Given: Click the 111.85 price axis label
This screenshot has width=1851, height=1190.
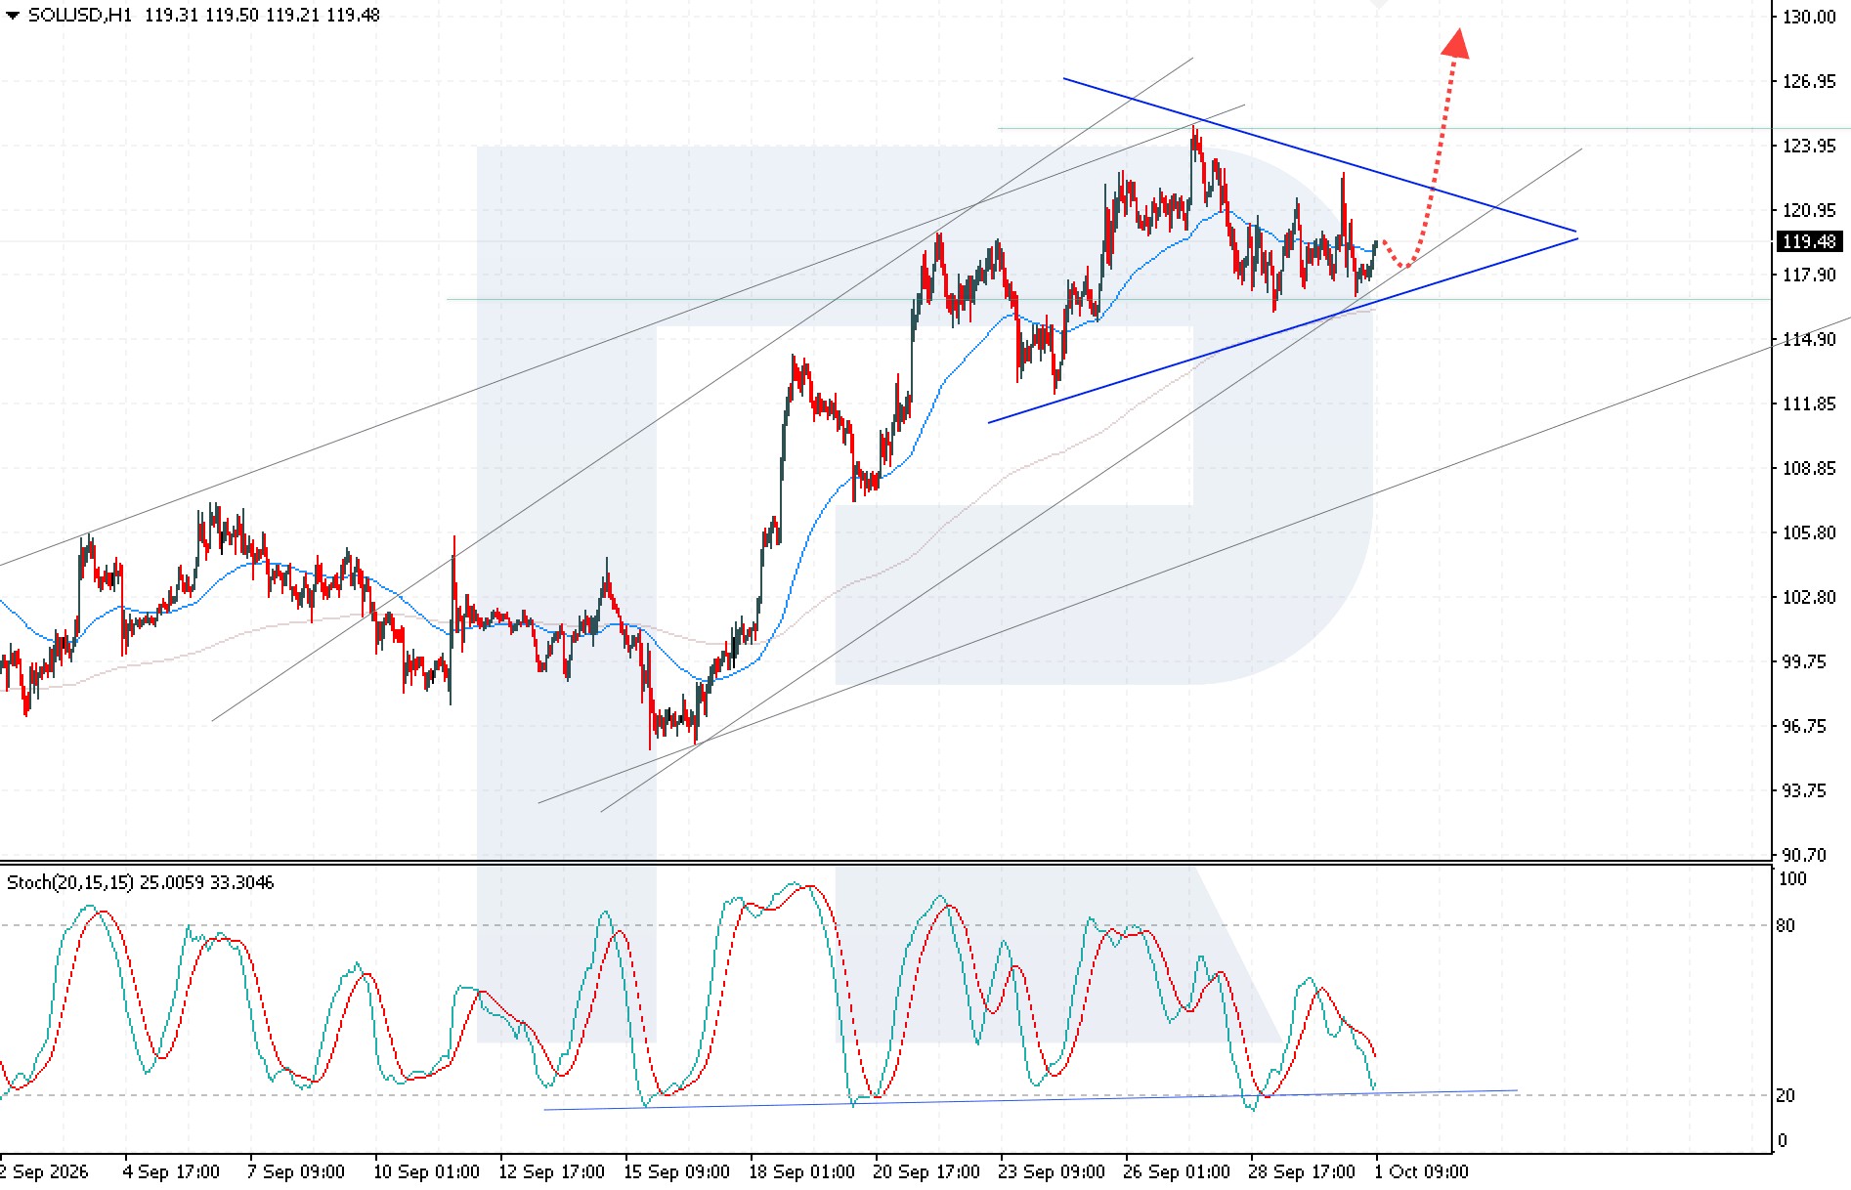Looking at the screenshot, I should coord(1809,404).
